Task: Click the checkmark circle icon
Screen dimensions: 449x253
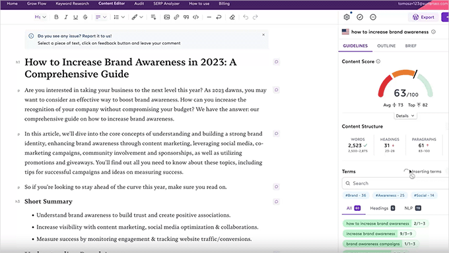Action: click(x=360, y=17)
